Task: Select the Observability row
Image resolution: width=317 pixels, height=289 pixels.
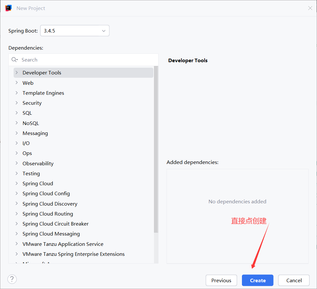Action: click(83, 163)
